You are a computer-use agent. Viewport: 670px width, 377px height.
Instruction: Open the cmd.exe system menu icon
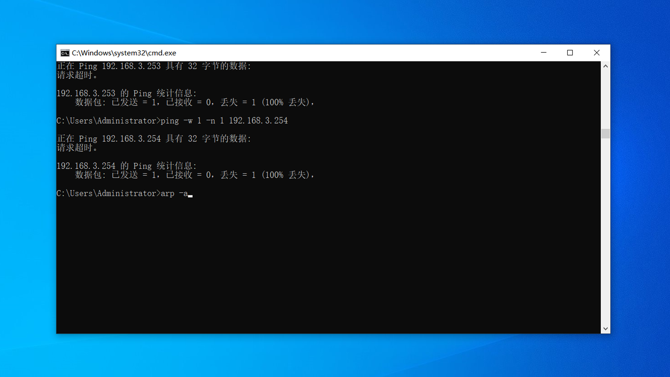(65, 53)
